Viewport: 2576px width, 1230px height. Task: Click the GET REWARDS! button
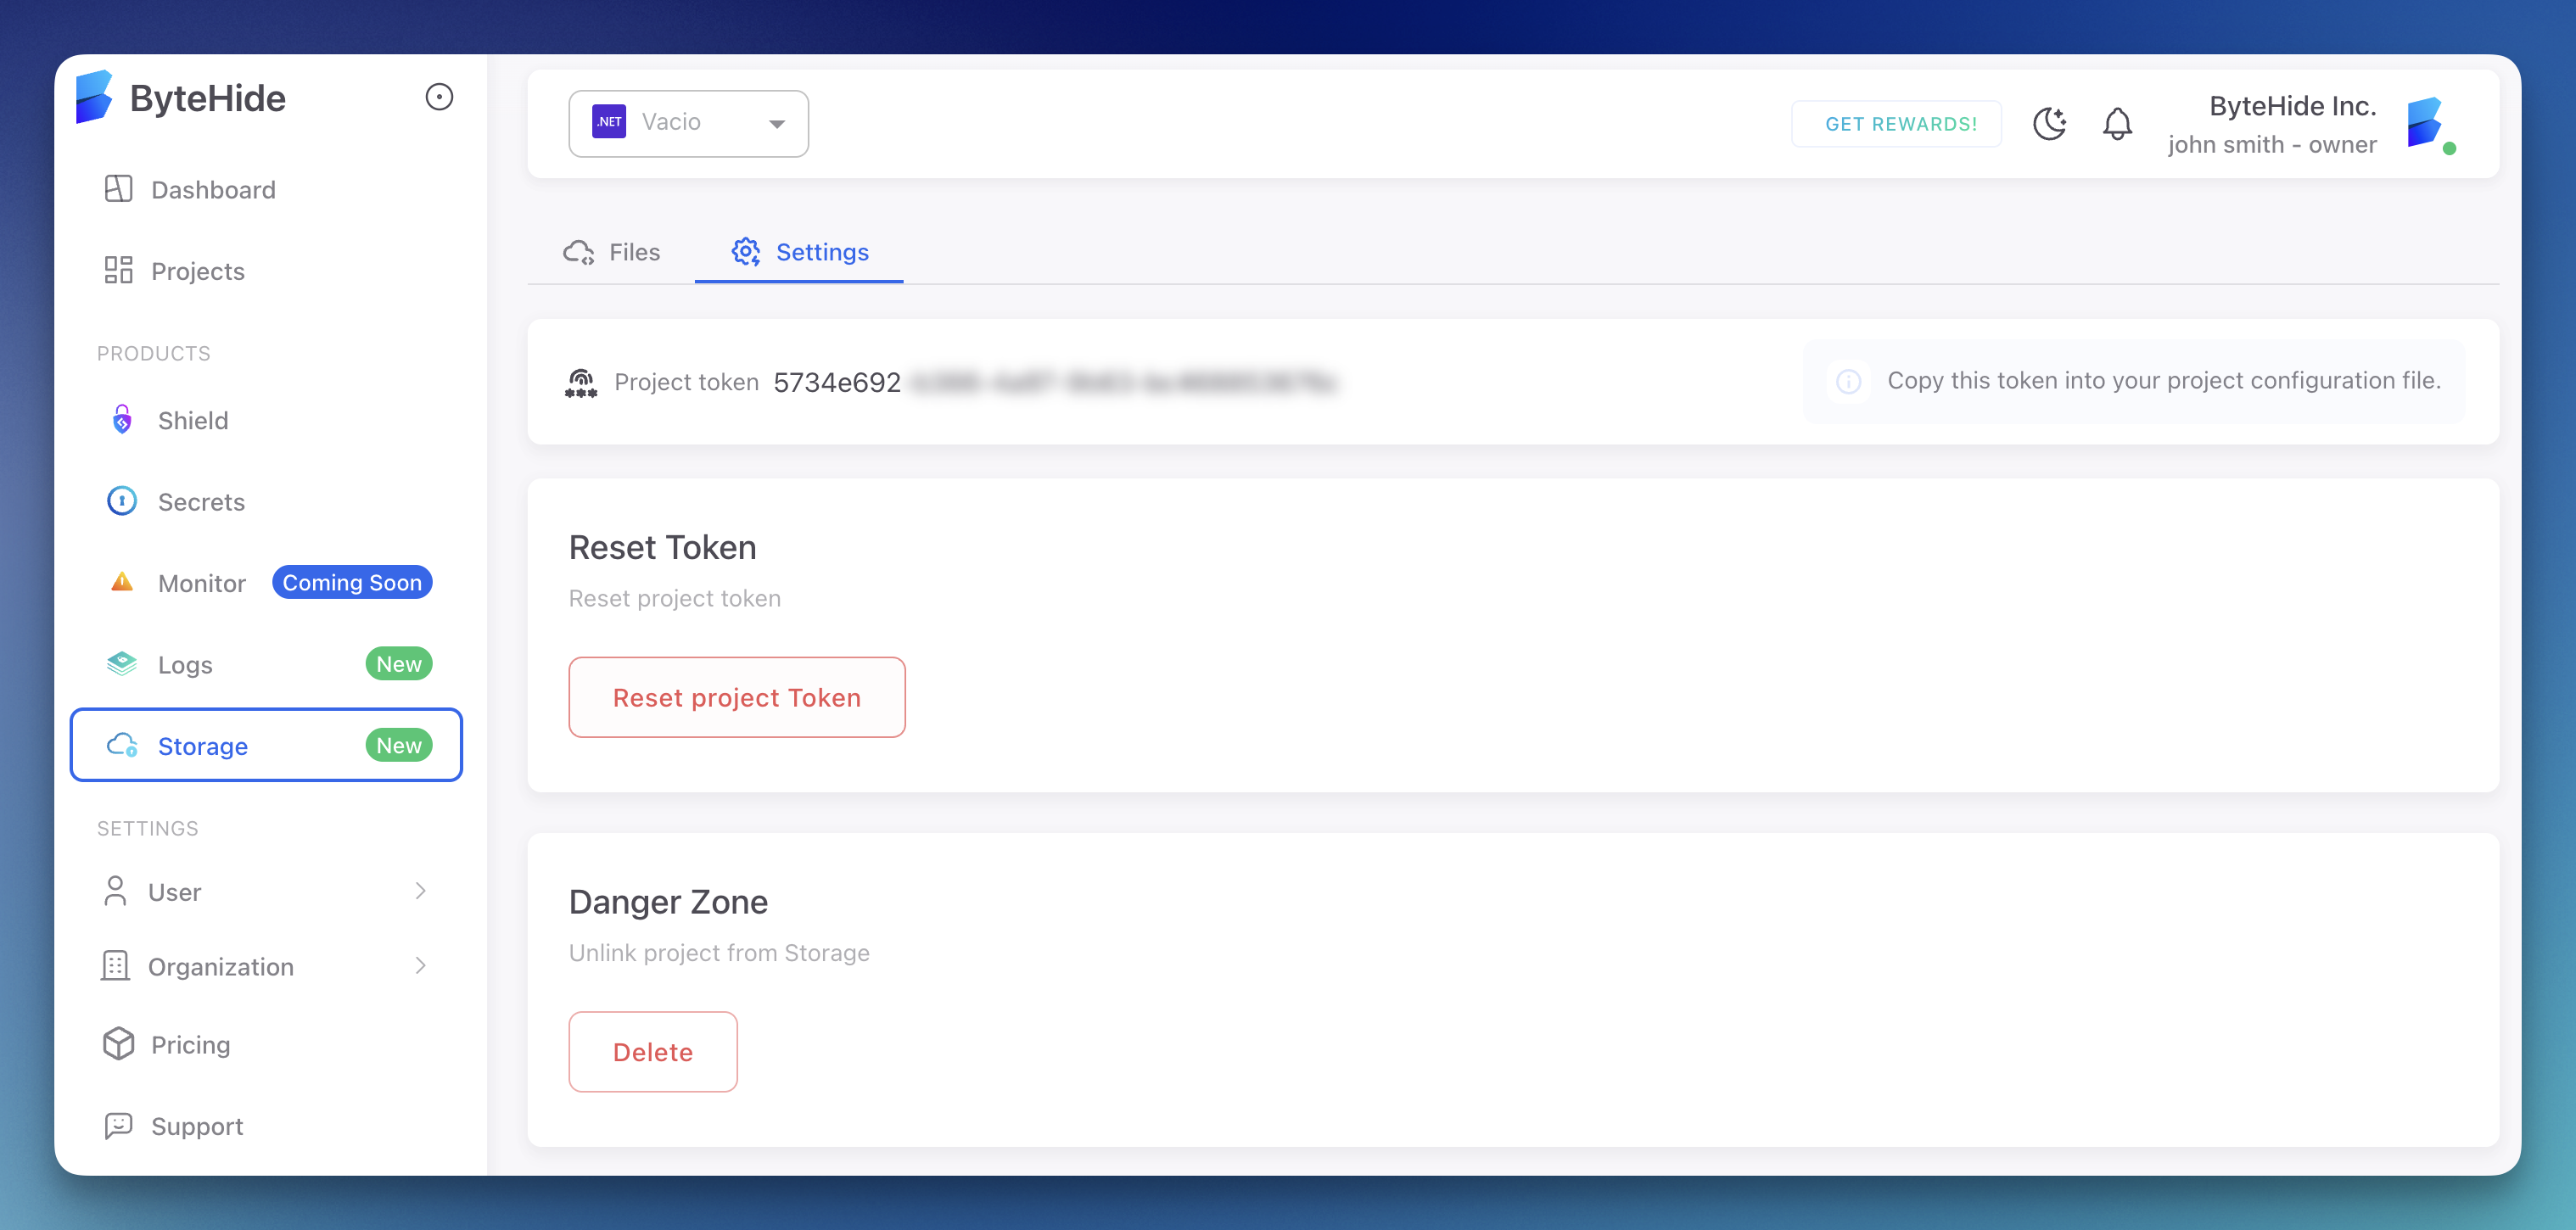[x=1899, y=124]
